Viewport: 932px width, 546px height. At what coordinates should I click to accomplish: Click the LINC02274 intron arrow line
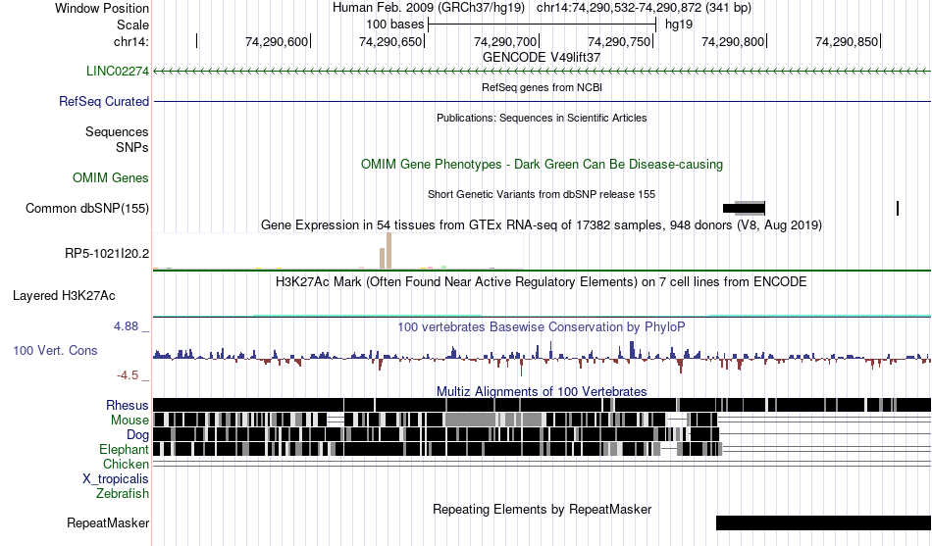(x=543, y=71)
